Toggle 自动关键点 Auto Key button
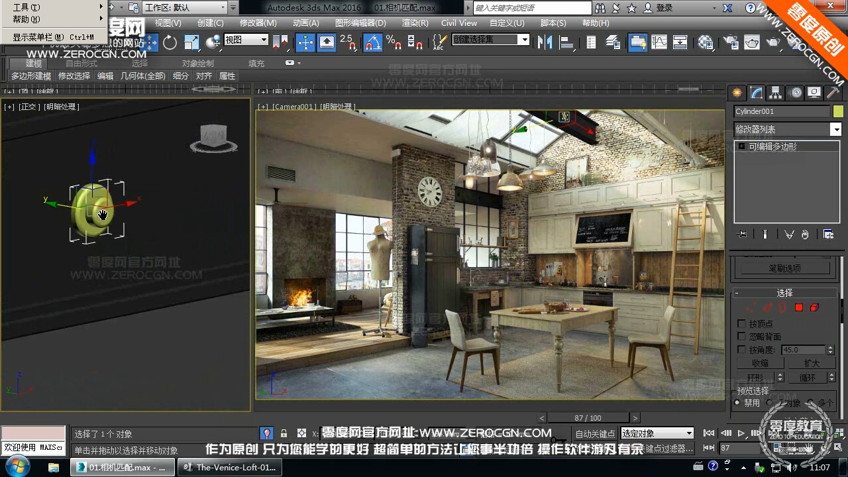The width and height of the screenshot is (848, 477). tap(594, 433)
